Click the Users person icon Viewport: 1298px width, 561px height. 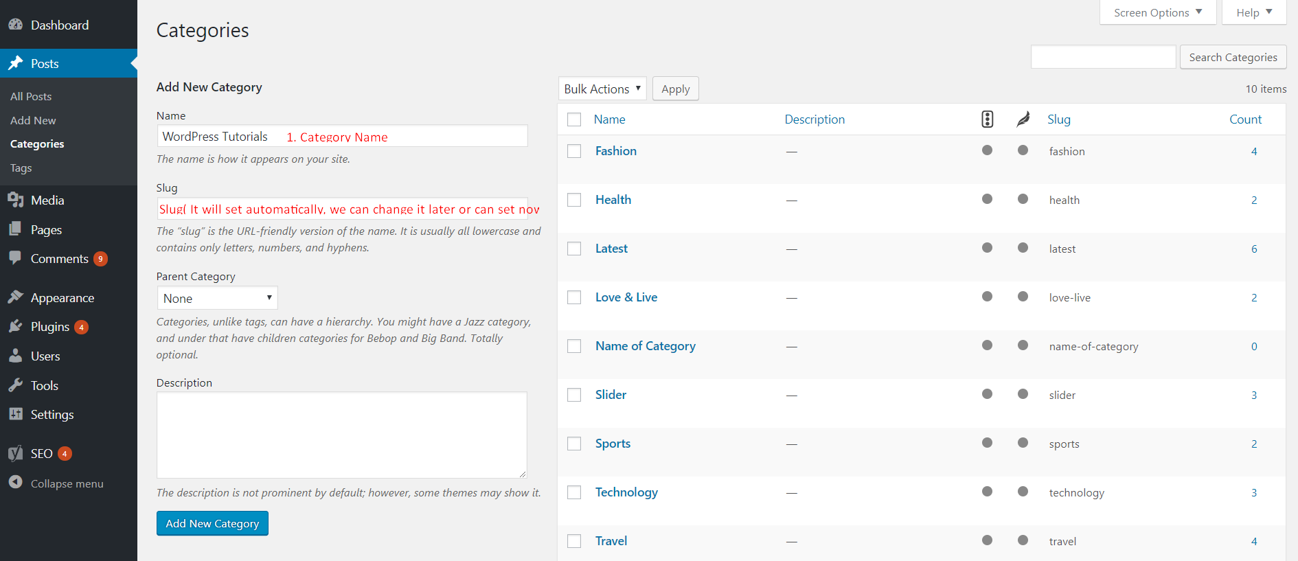[x=15, y=356]
